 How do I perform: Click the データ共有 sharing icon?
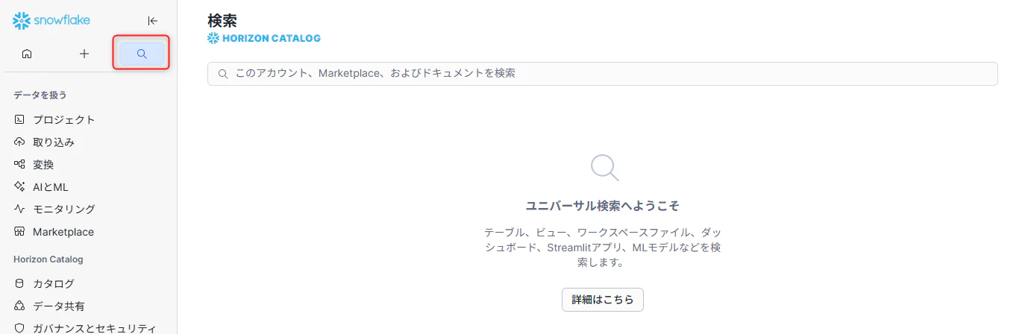point(20,306)
